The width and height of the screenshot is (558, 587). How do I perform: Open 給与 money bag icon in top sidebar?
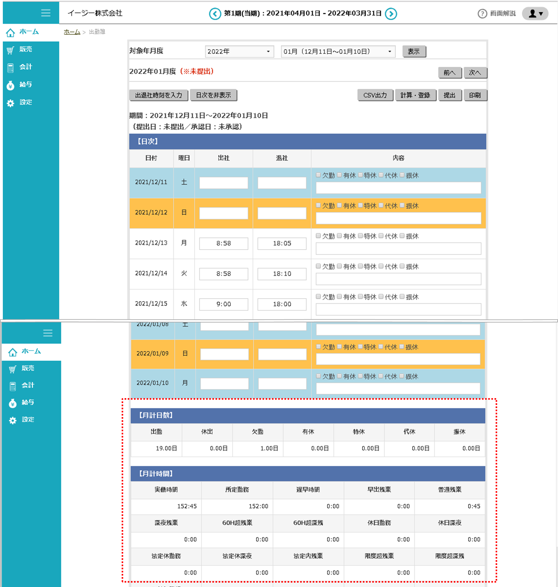click(10, 85)
